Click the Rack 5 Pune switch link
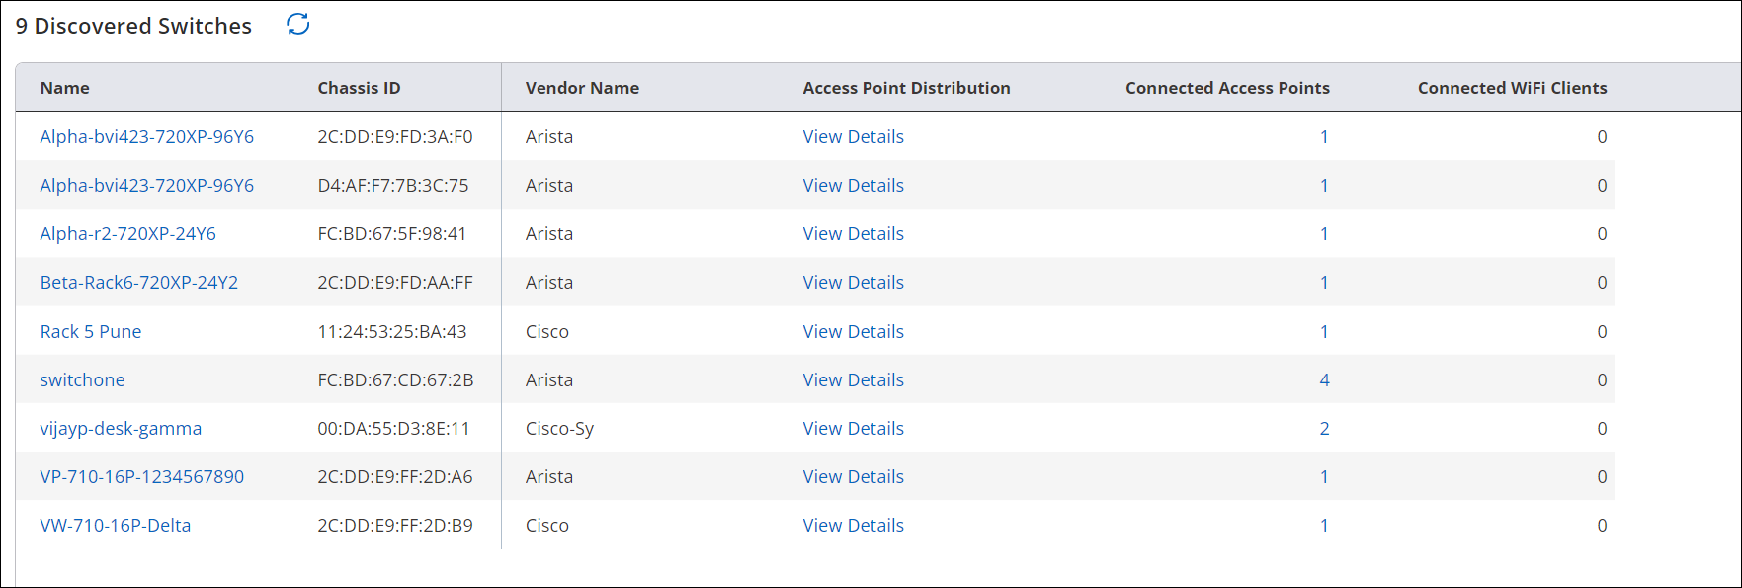1742x588 pixels. [91, 331]
